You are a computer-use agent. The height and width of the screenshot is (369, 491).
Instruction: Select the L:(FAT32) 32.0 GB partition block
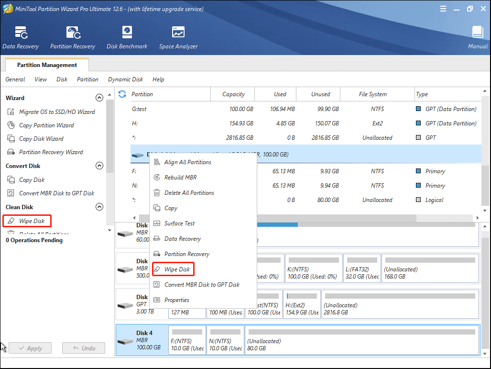pos(362,269)
